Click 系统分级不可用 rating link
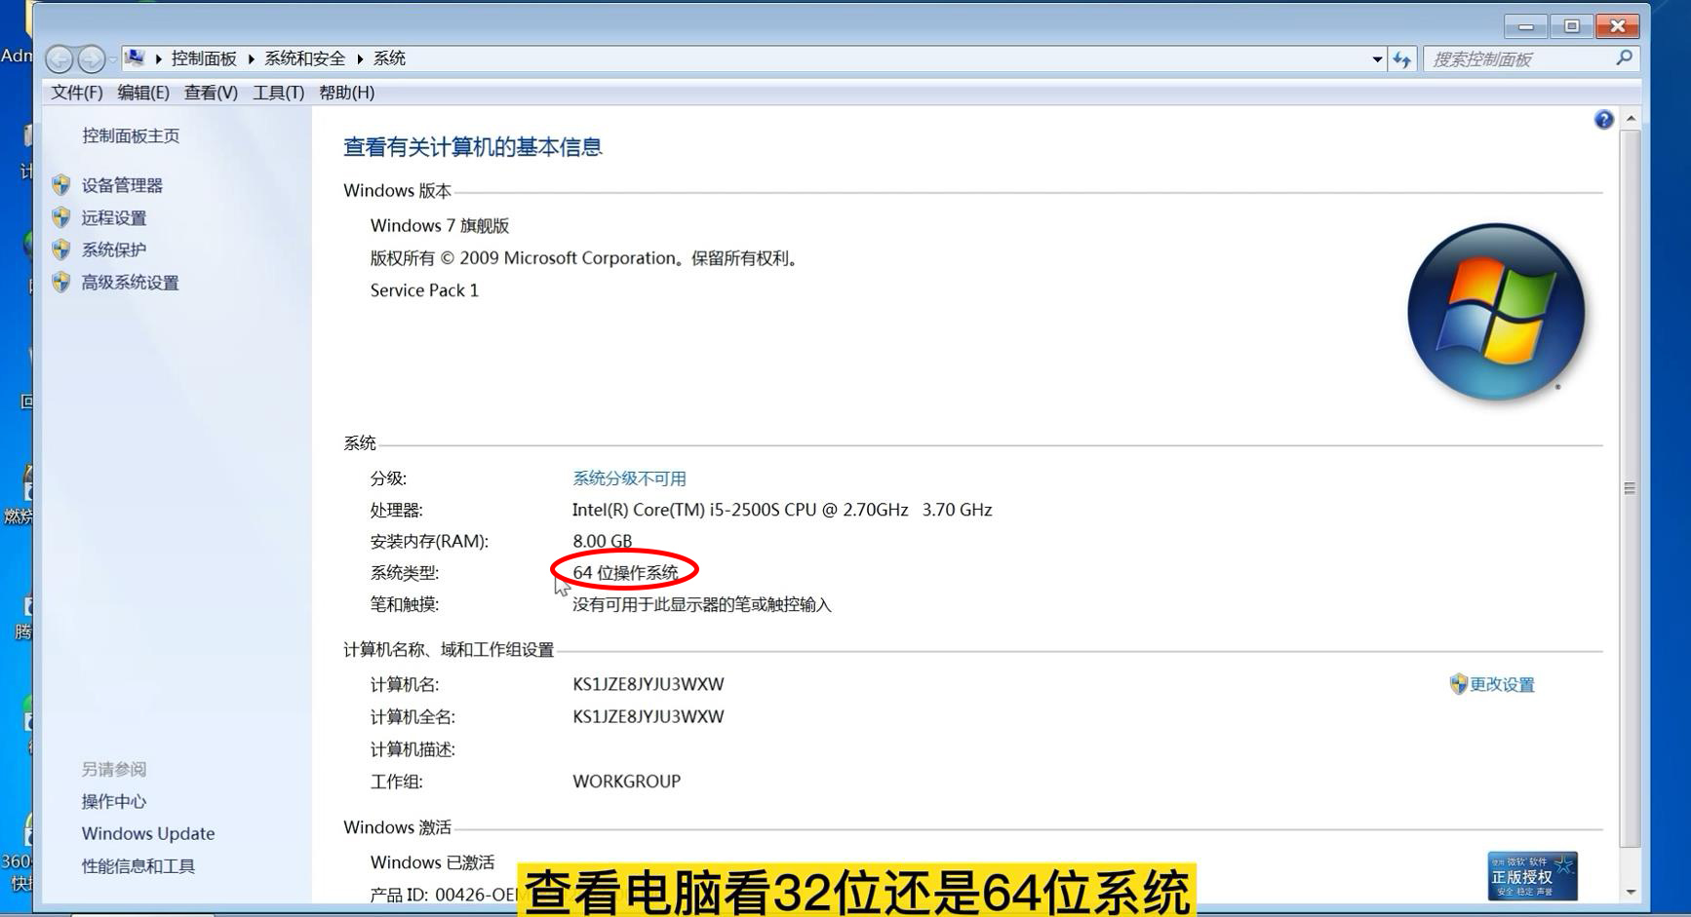Viewport: 1691px width, 917px height. (629, 478)
